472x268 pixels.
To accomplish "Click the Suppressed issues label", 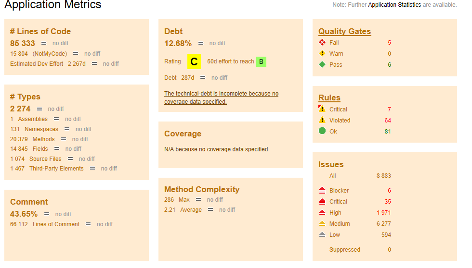I will pyautogui.click(x=345, y=250).
